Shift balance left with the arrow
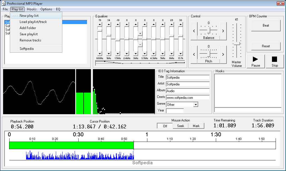Screen dimensions: 286x171 [x=194, y=31]
